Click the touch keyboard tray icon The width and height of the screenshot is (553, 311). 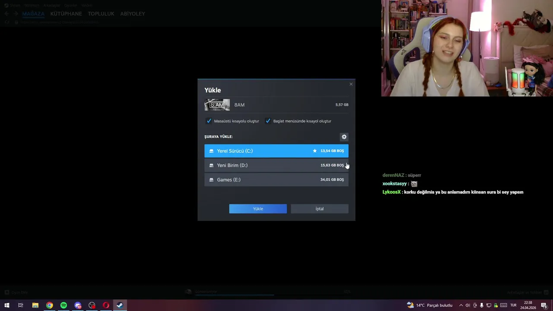click(504, 305)
